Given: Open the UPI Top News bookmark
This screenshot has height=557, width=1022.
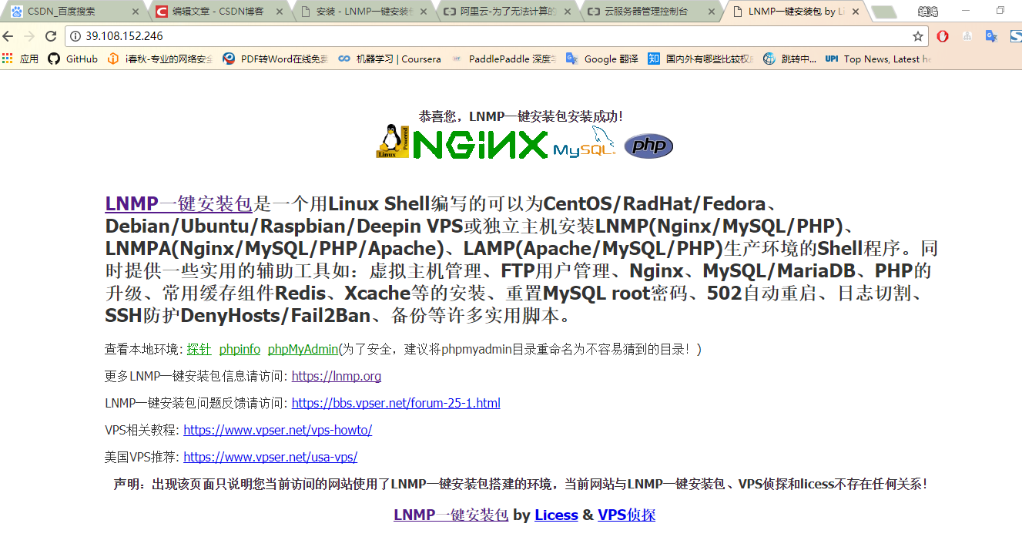Looking at the screenshot, I should point(878,59).
